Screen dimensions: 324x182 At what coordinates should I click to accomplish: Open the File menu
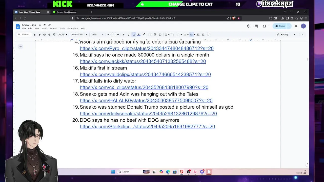(x=24, y=29)
